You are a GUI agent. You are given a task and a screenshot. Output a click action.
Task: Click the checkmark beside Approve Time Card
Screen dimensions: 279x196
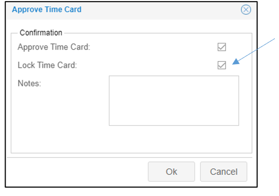(222, 47)
